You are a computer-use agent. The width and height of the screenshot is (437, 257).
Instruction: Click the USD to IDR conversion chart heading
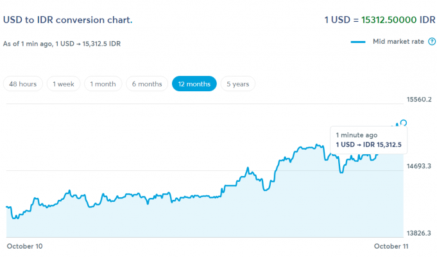(x=68, y=20)
